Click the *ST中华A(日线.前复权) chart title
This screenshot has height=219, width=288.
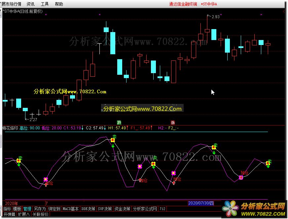coord(22,11)
